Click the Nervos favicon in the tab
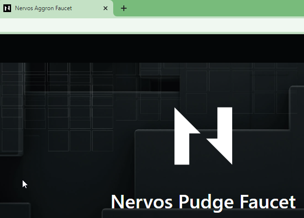 (7, 8)
